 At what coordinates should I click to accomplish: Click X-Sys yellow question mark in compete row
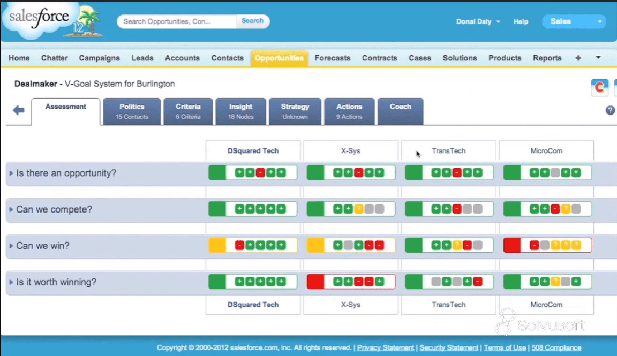[358, 209]
